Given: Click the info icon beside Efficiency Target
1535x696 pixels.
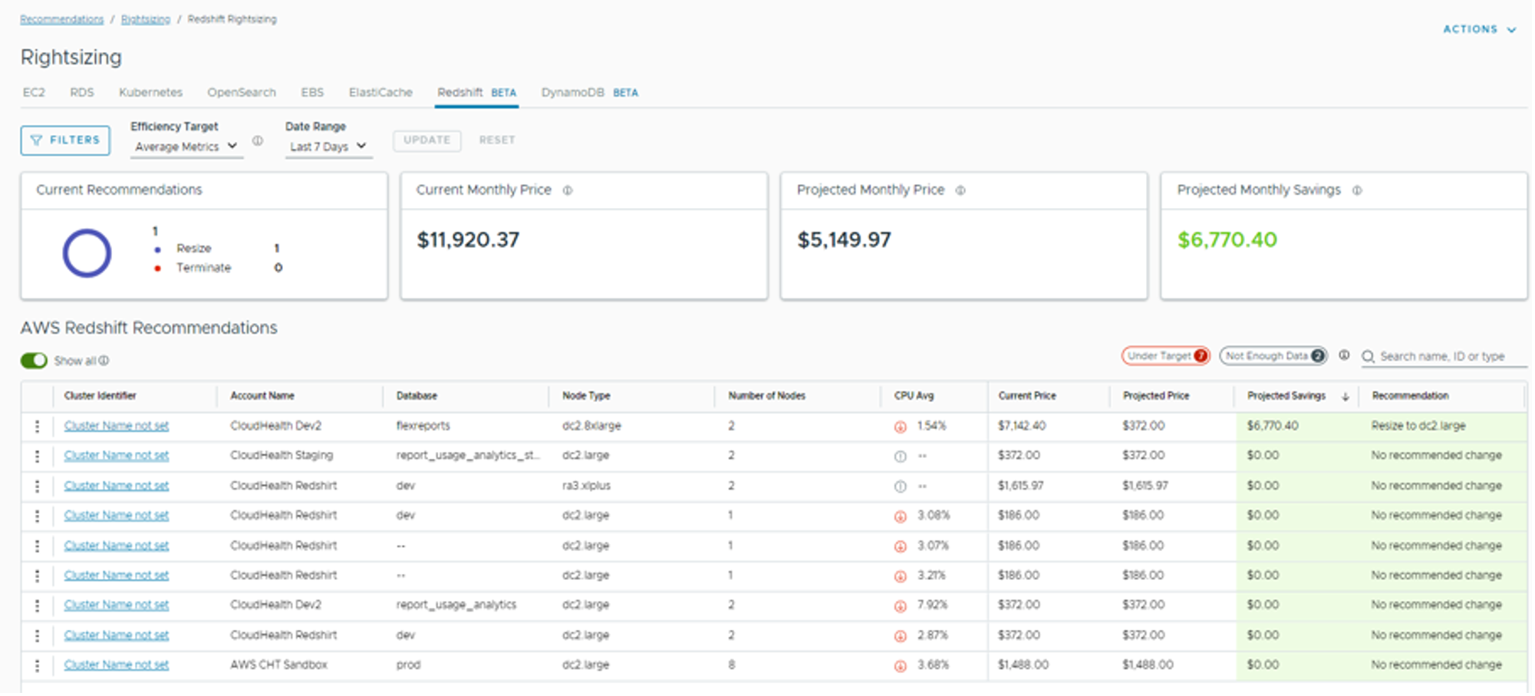Looking at the screenshot, I should 258,140.
